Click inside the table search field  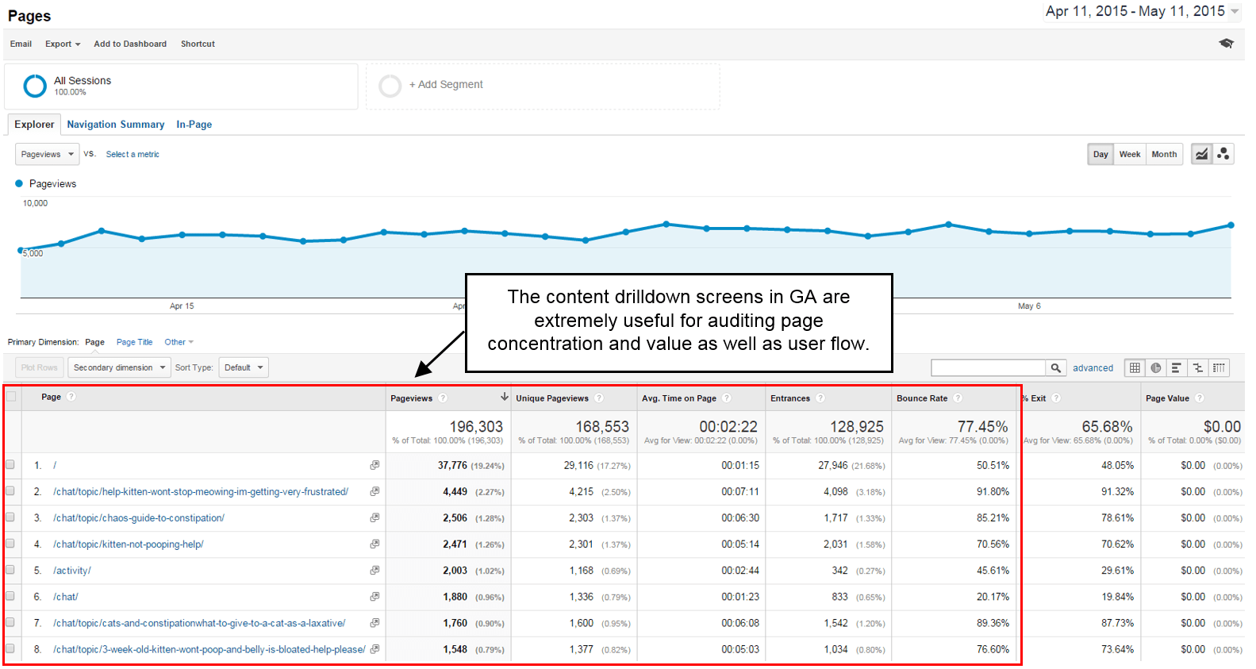[988, 367]
